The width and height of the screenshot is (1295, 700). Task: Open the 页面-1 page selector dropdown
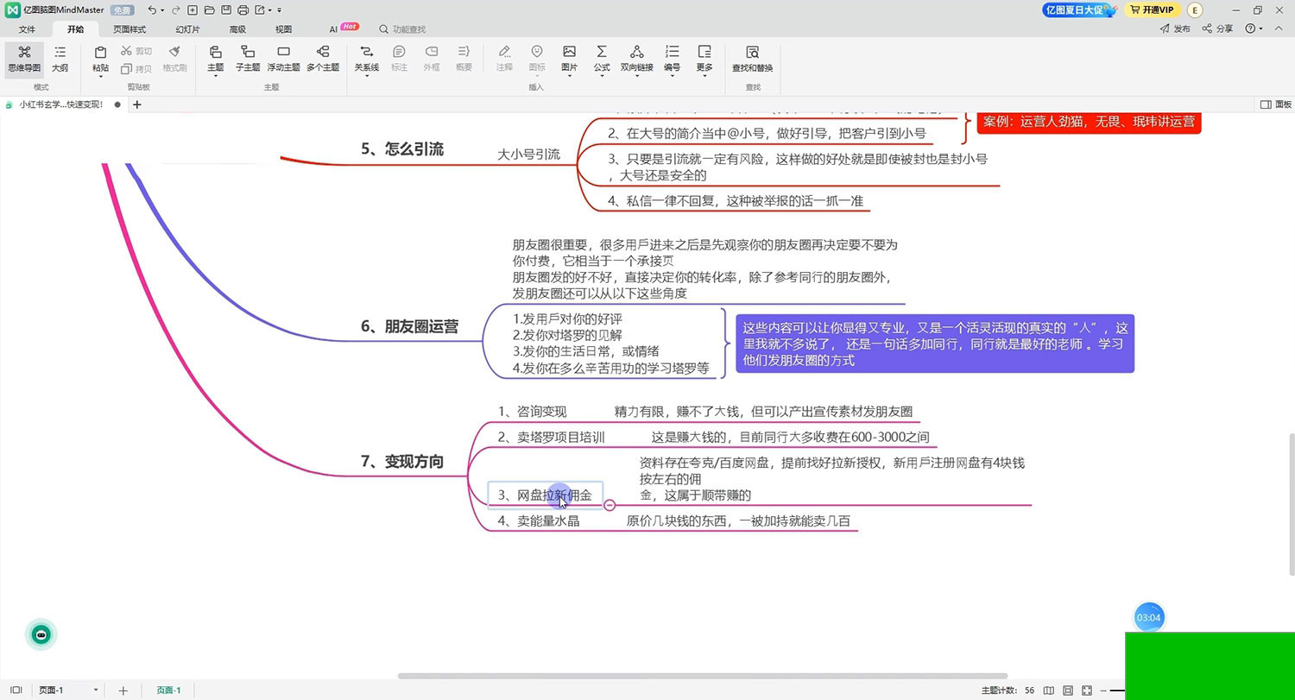coord(95,691)
